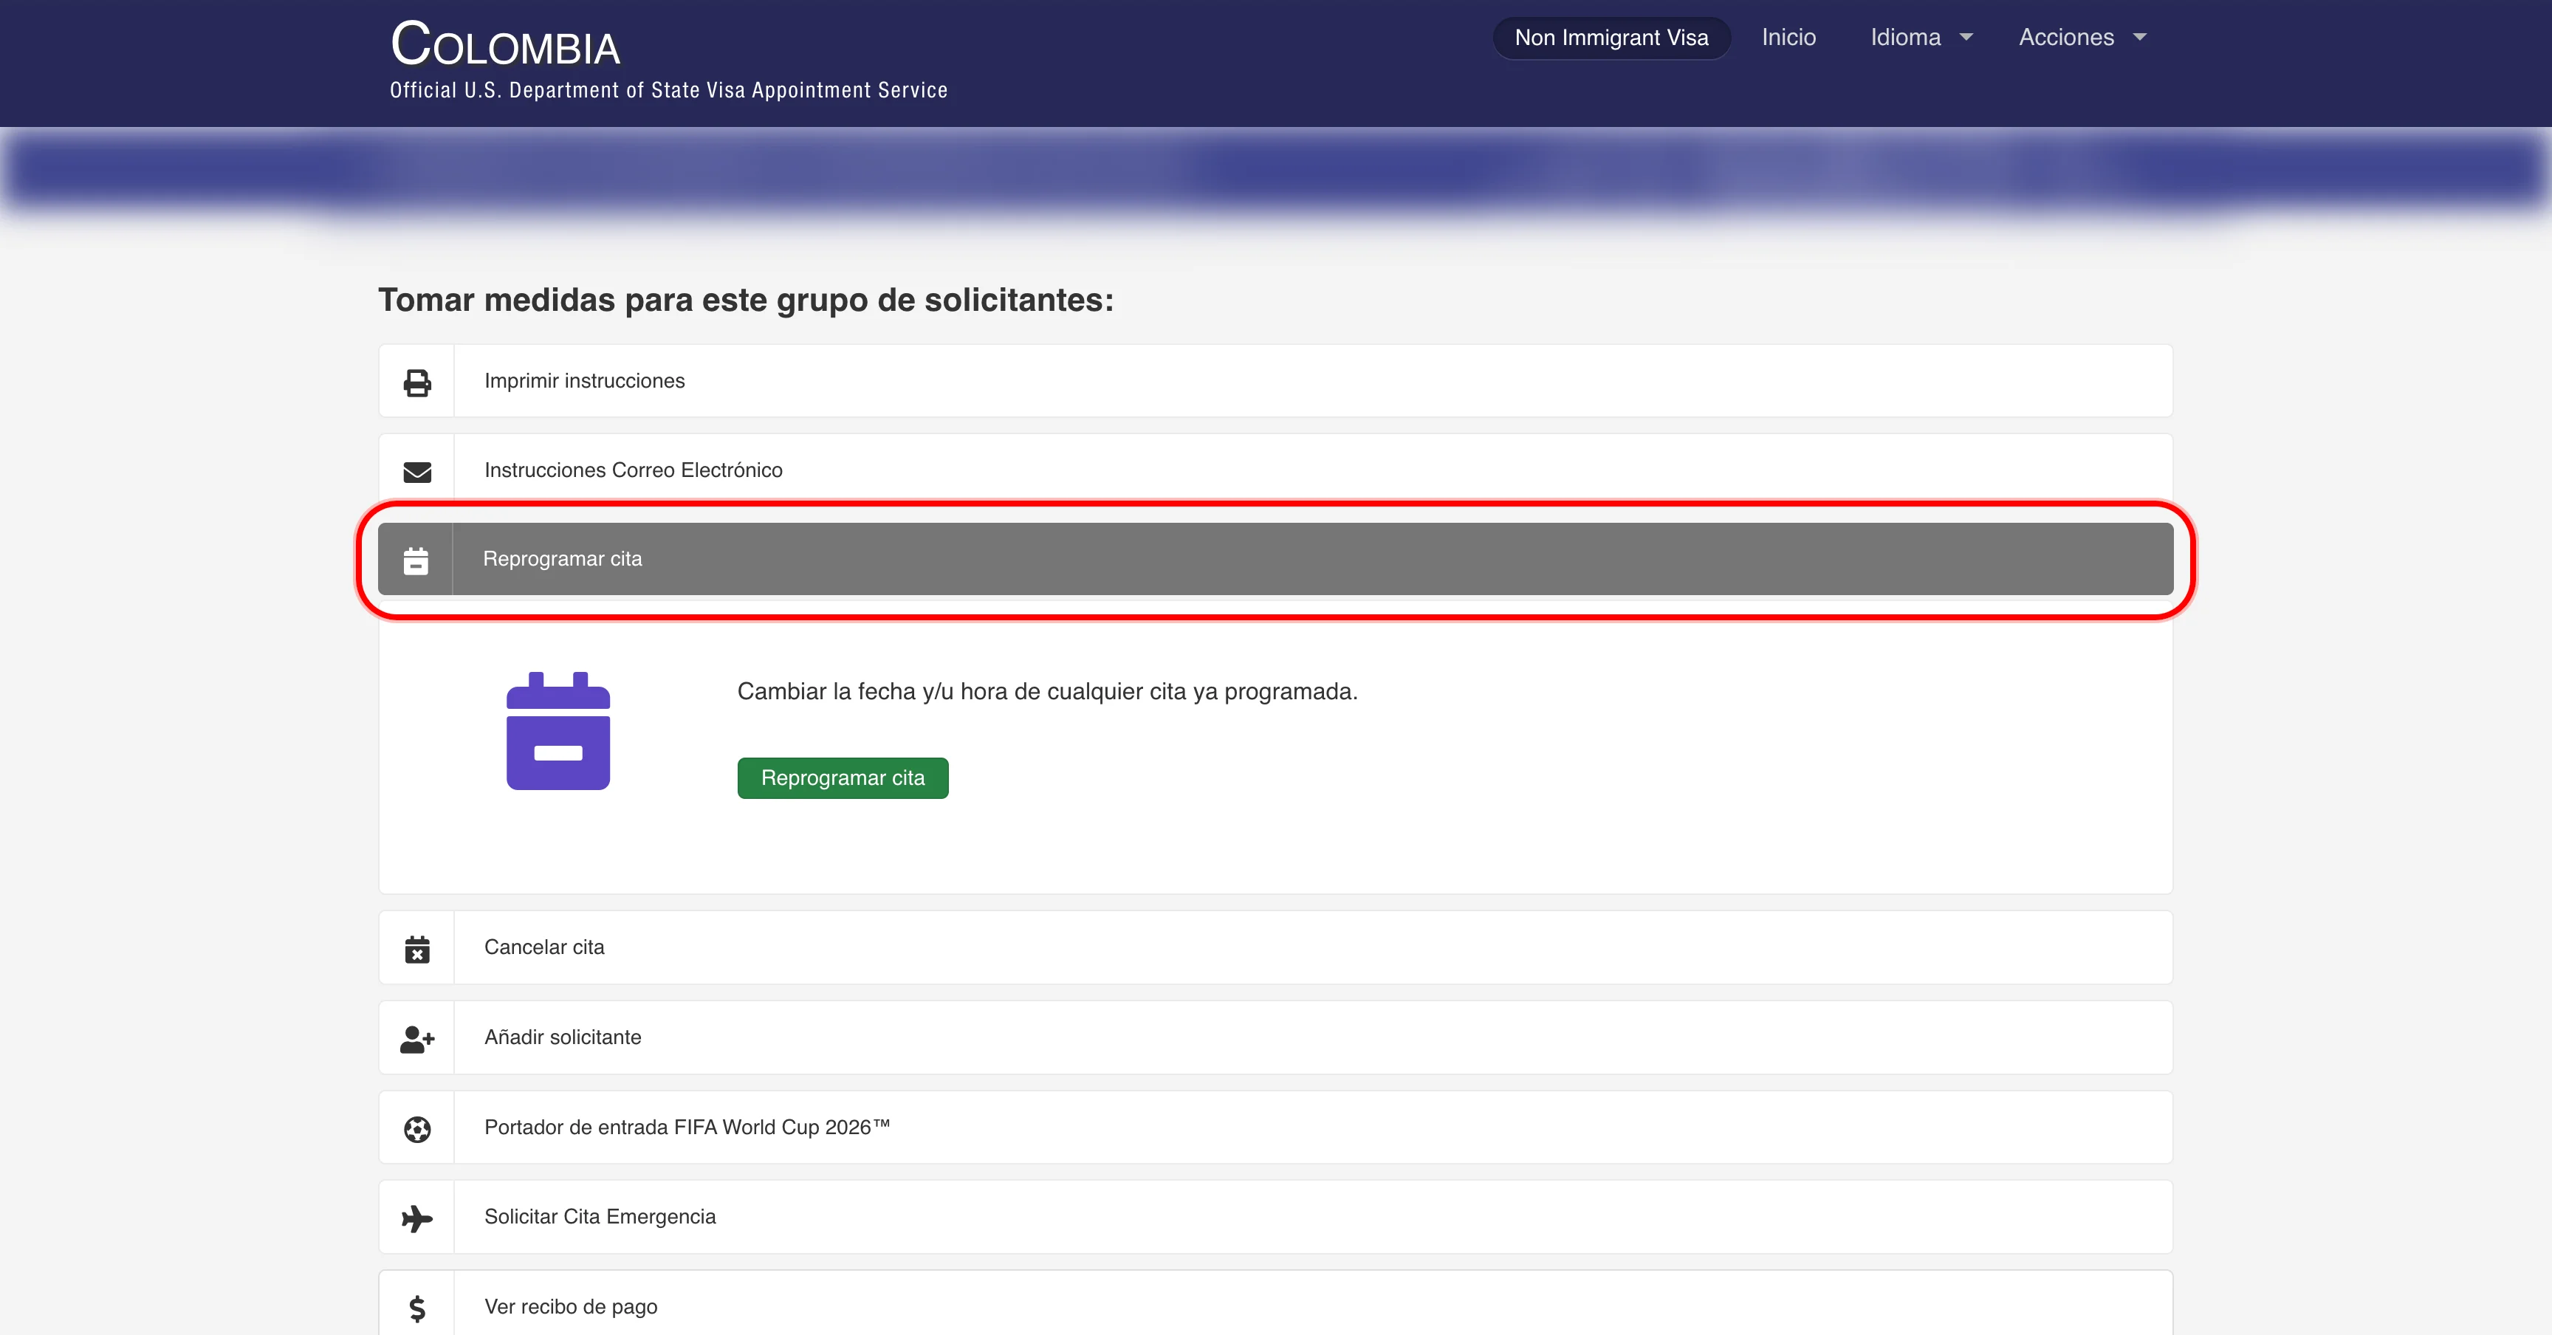
Task: Click the add-person icon next to Añadir solicitante
Action: (417, 1039)
